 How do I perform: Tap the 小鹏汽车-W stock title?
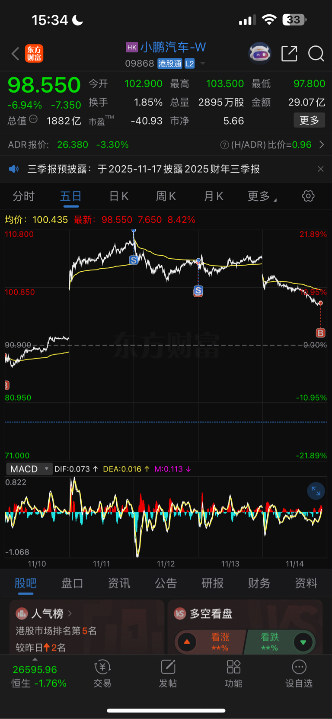pyautogui.click(x=173, y=47)
